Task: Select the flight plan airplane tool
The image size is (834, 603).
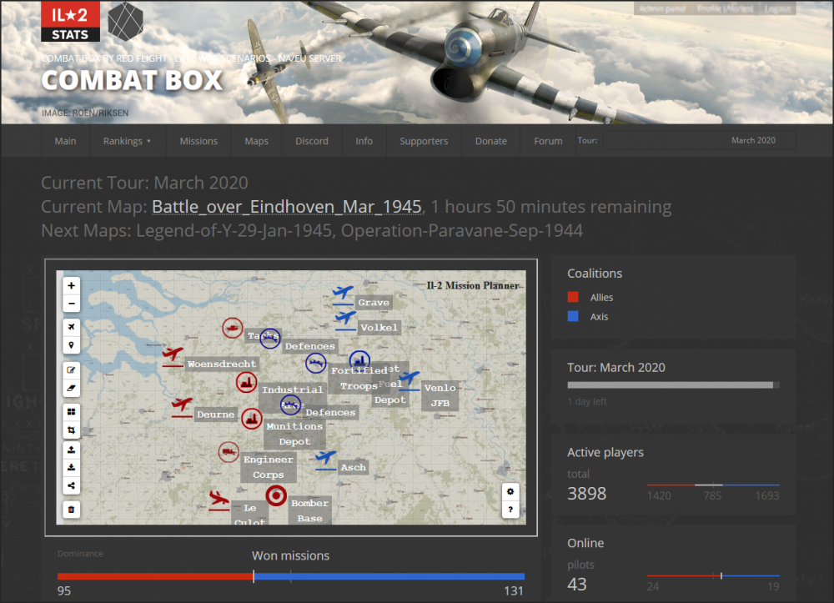Action: [71, 326]
